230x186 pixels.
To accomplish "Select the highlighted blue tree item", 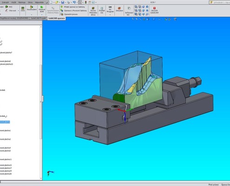I will [x=5, y=122].
